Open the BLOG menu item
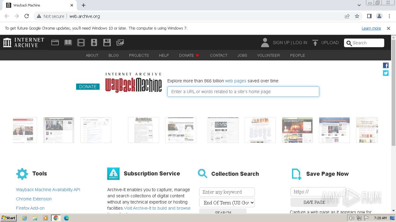 pyautogui.click(x=114, y=55)
